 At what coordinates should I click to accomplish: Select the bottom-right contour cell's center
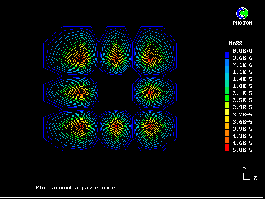pos(150,125)
